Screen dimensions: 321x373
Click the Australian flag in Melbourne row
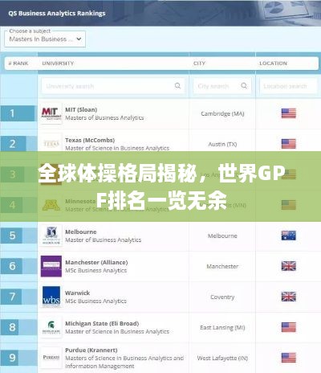(289, 236)
